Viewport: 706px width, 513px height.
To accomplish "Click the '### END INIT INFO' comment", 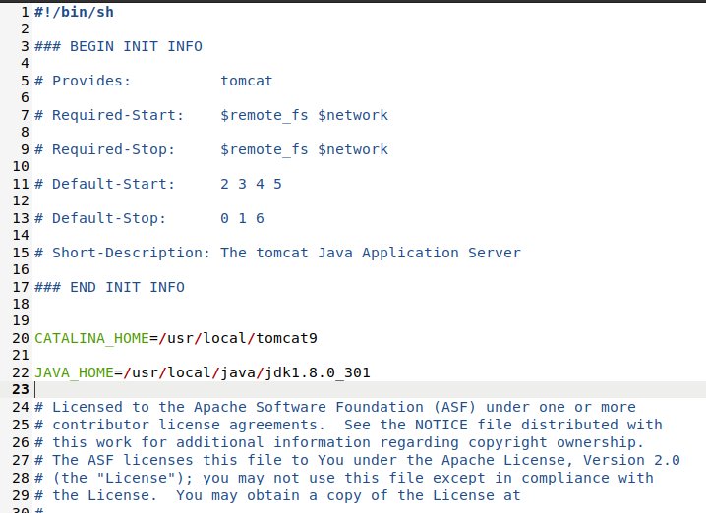I will click(x=109, y=287).
